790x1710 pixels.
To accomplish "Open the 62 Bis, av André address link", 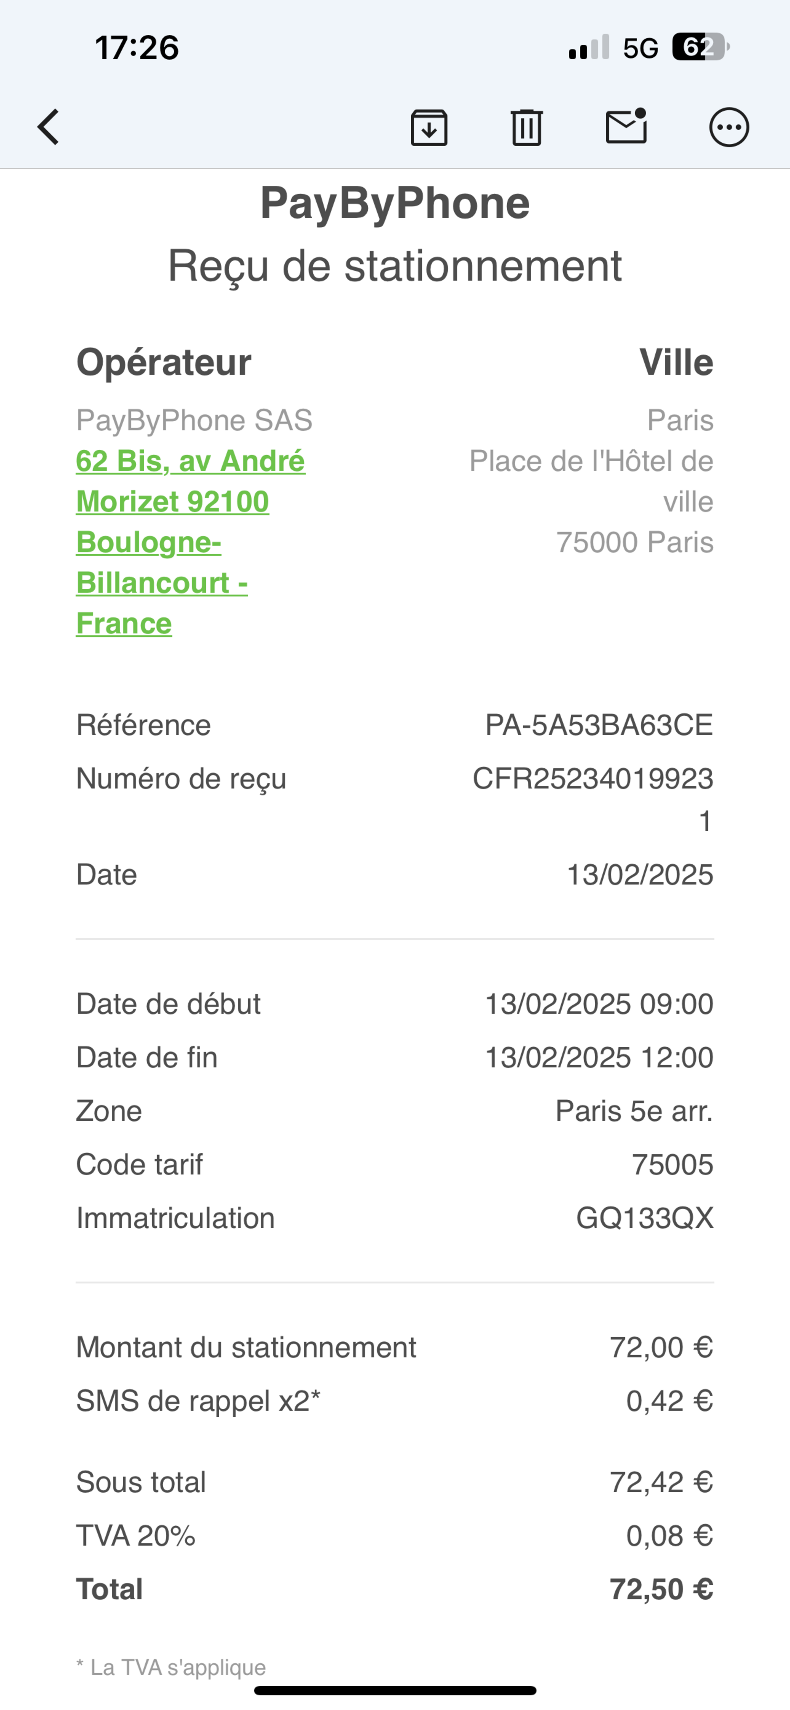I will click(190, 461).
